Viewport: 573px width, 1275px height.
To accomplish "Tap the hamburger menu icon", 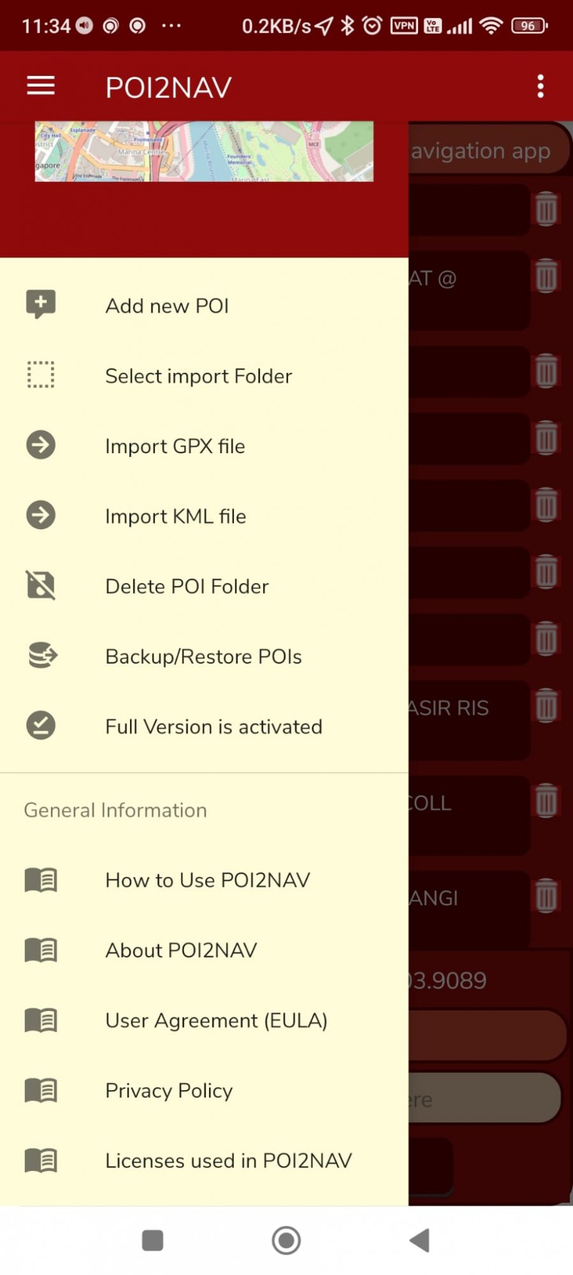I will 41,85.
